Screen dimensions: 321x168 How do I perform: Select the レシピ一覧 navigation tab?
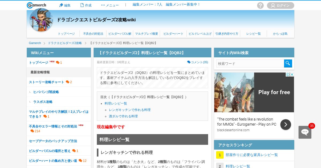[x=254, y=34]
